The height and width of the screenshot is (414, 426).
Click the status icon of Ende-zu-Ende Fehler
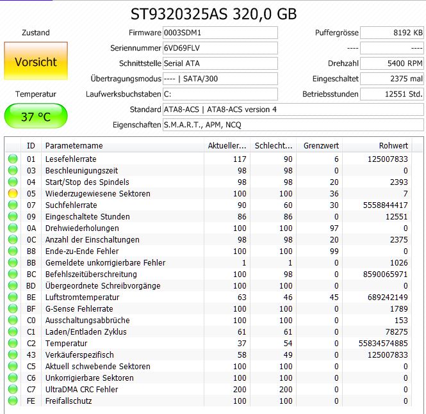click(x=13, y=251)
